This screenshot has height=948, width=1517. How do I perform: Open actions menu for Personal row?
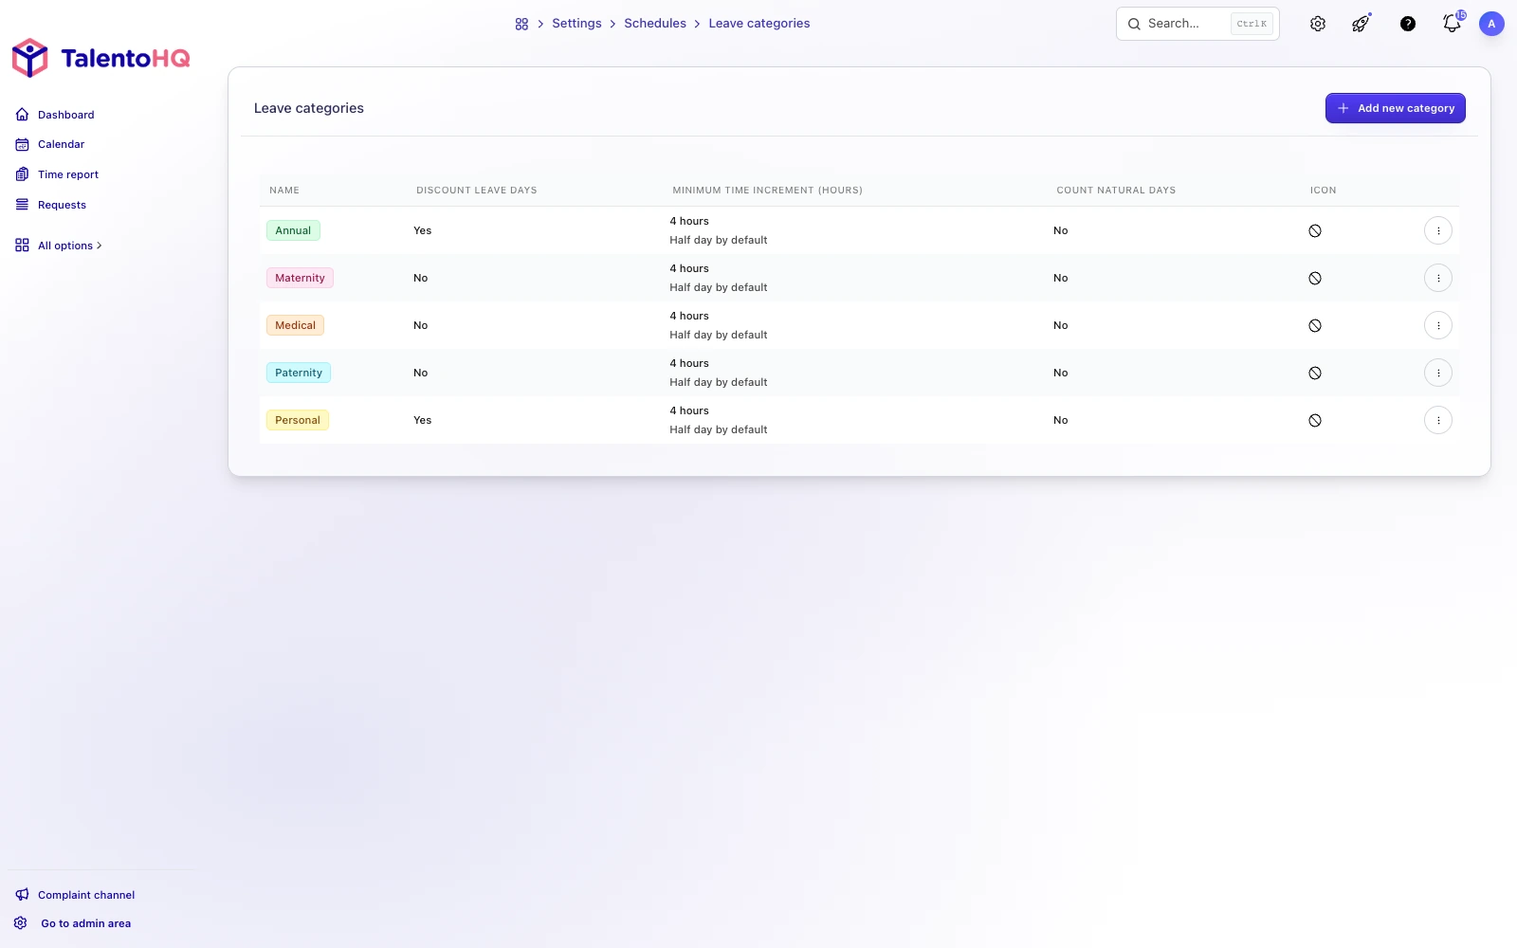tap(1438, 420)
